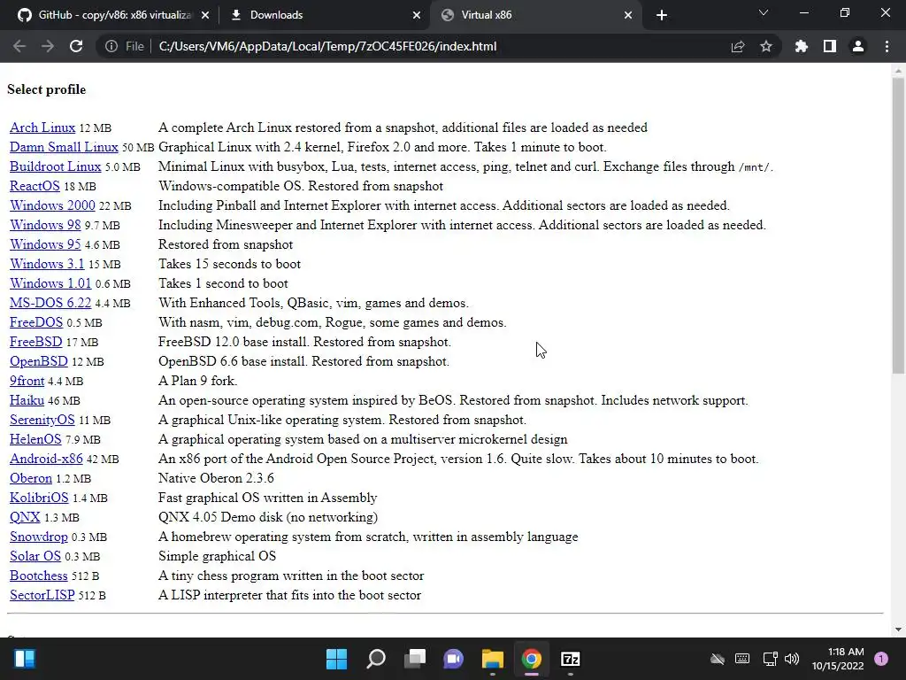Launch the Bootchess profile
Image resolution: width=906 pixels, height=680 pixels.
point(39,576)
